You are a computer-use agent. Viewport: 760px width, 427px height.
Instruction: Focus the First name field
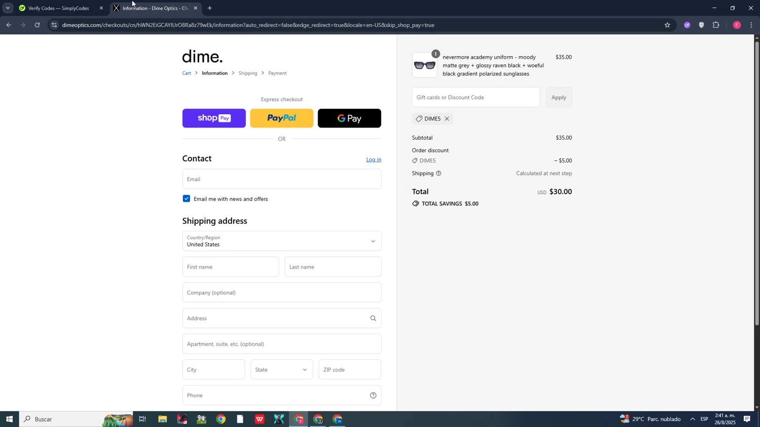pos(231,267)
